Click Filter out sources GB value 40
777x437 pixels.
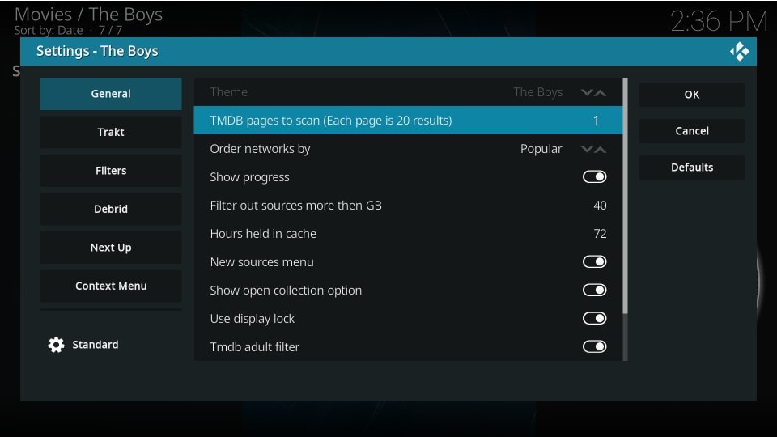(600, 205)
